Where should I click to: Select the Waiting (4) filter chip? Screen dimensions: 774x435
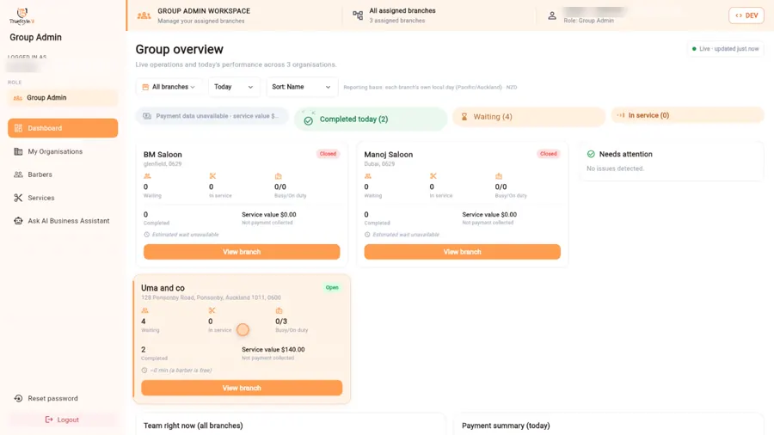pos(529,117)
